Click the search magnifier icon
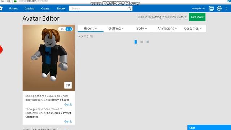The image size is (231, 130). pos(129,8)
